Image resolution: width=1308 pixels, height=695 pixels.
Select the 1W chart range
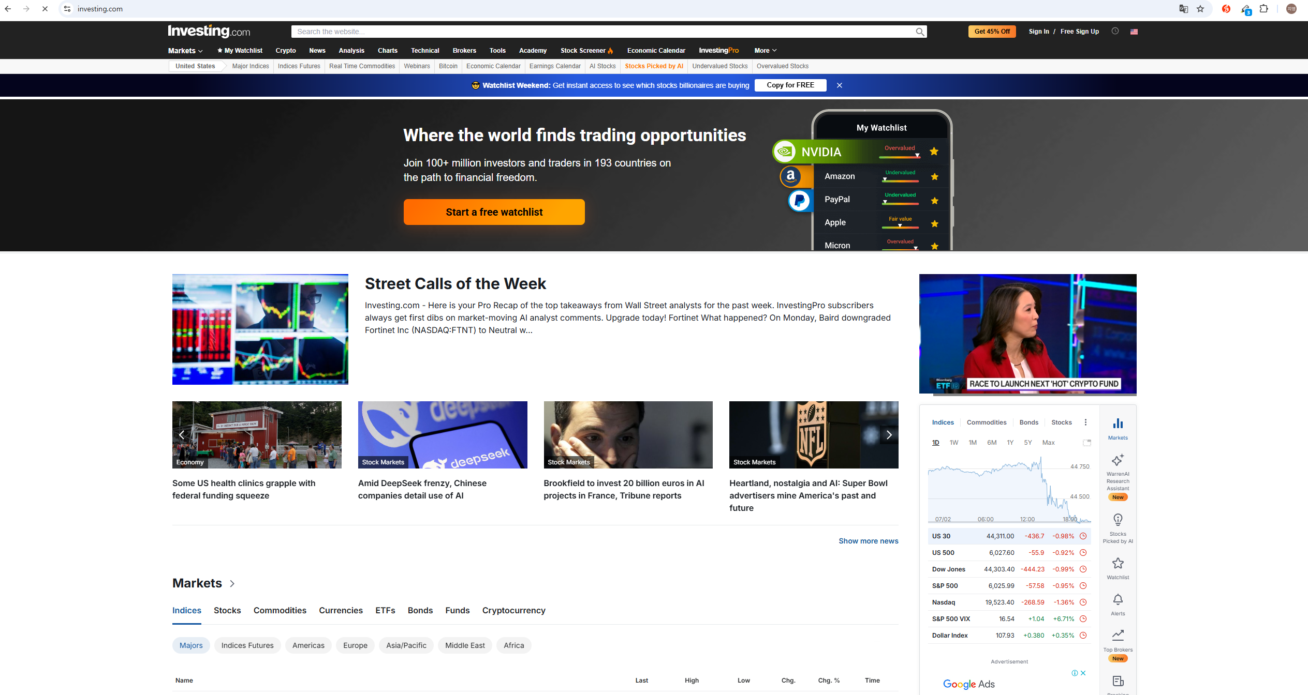click(954, 443)
